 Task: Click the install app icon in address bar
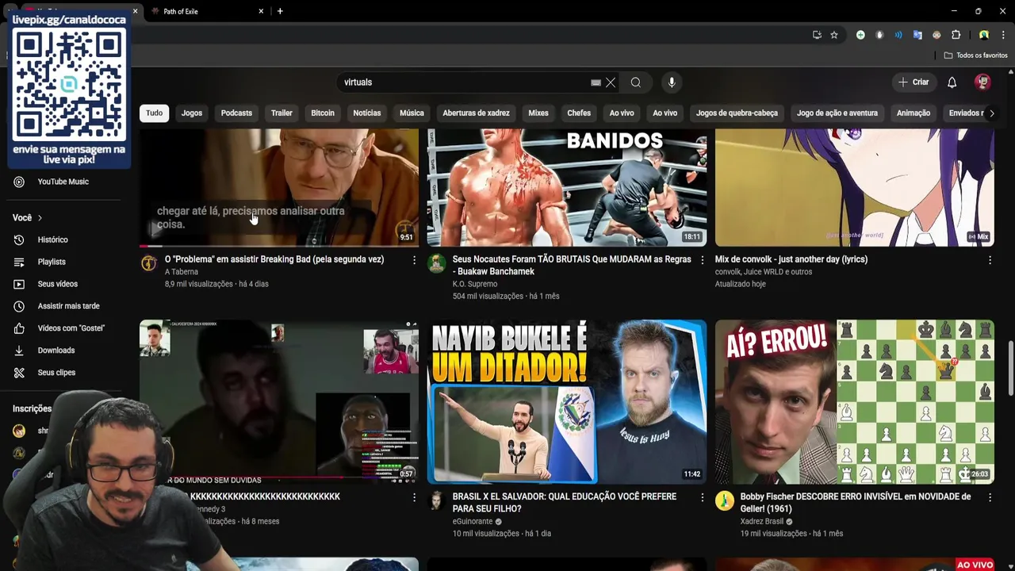[x=817, y=35]
